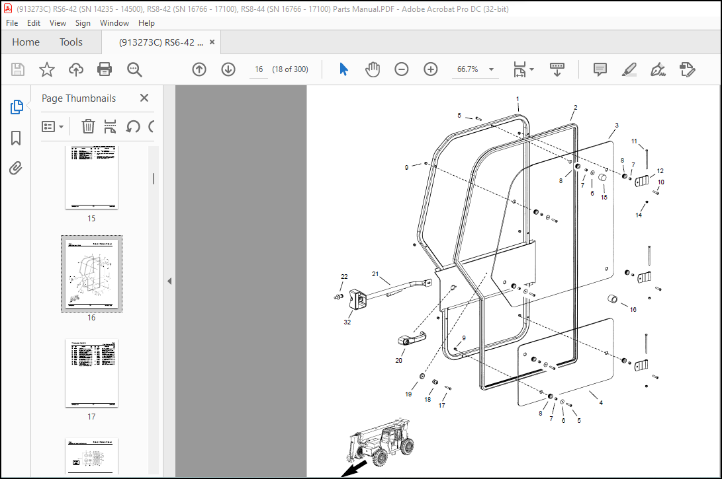Add bookmark using the star icon
The height and width of the screenshot is (479, 722).
[46, 69]
